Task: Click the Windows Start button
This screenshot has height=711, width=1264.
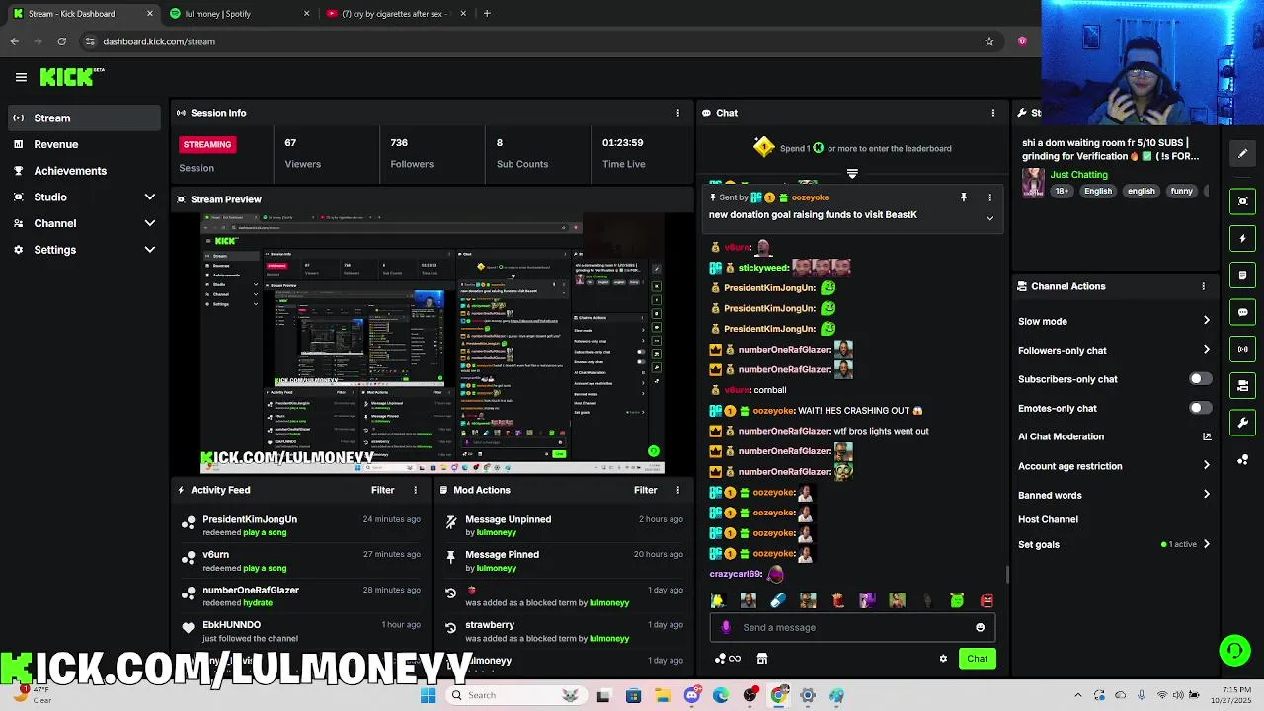Action: point(428,695)
